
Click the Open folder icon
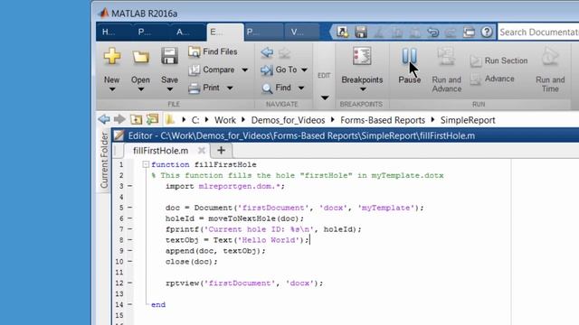pyautogui.click(x=141, y=57)
